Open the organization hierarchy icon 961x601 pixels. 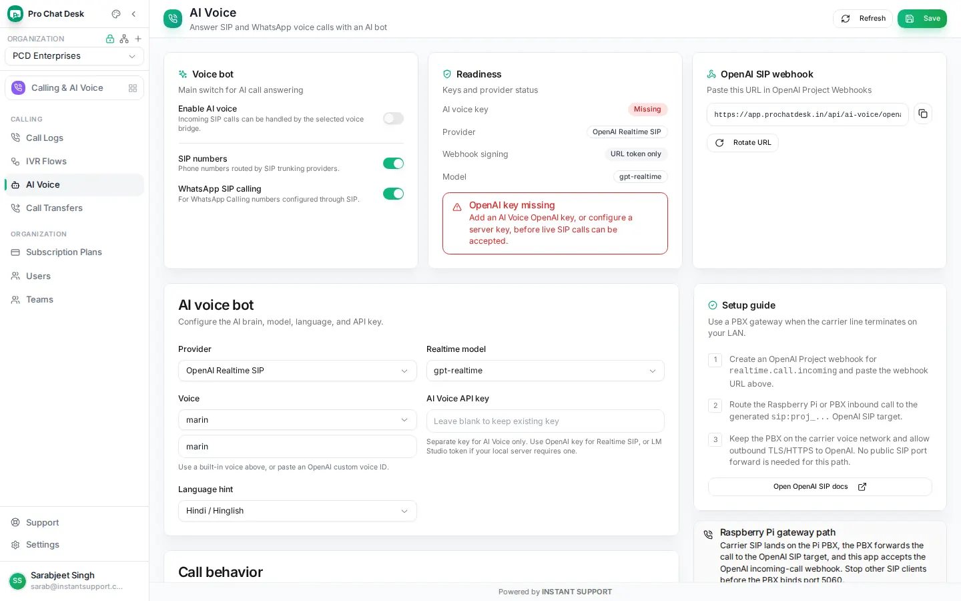tap(124, 39)
